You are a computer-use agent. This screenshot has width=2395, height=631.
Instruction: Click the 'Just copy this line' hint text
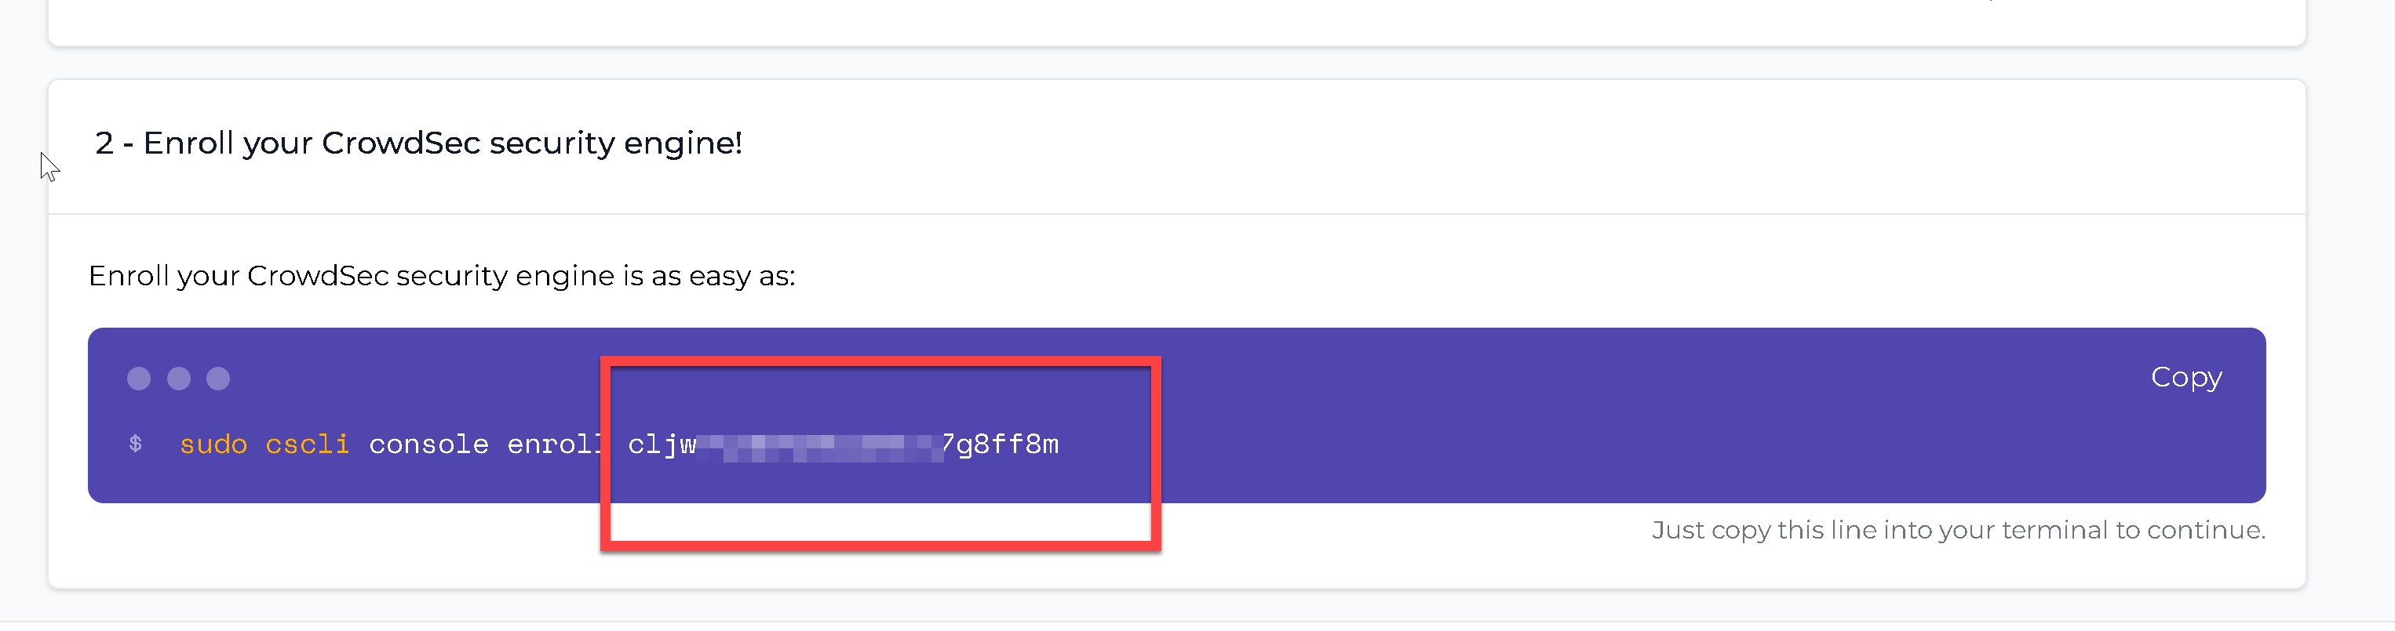coord(1958,530)
